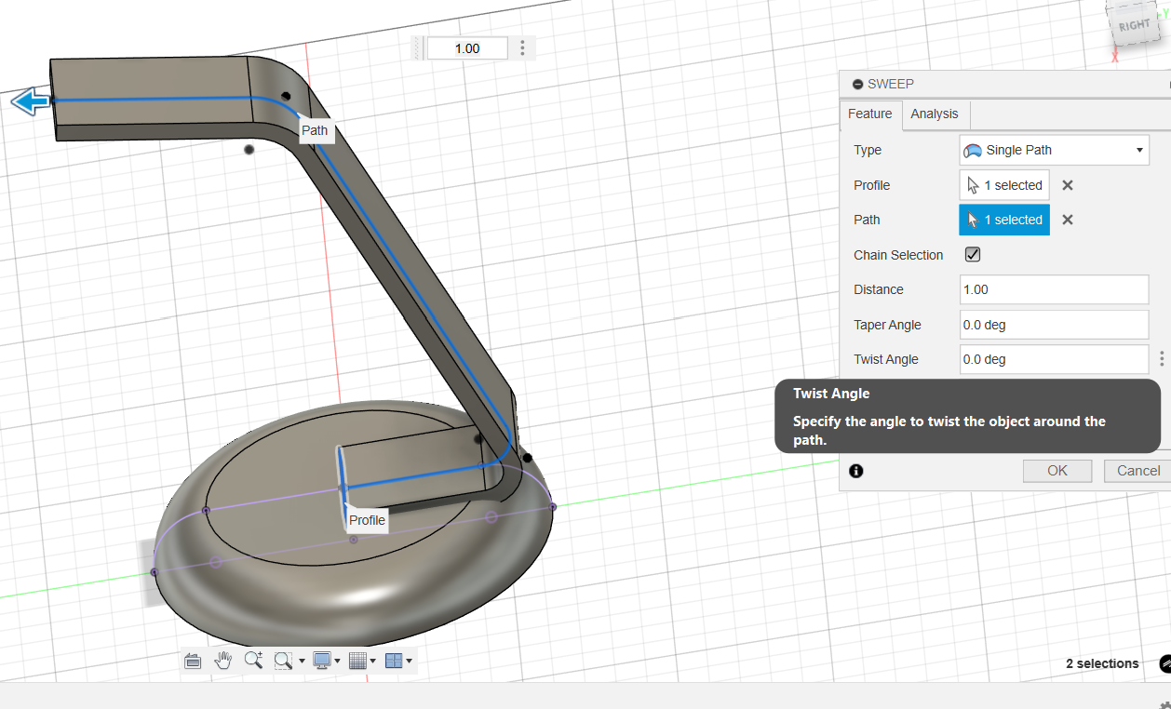Click the Path label in canvas

point(315,130)
